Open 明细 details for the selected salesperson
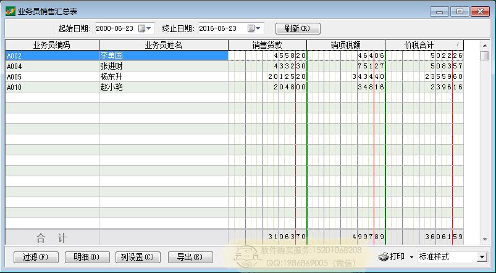Image resolution: width=496 pixels, height=273 pixels. 86,256
